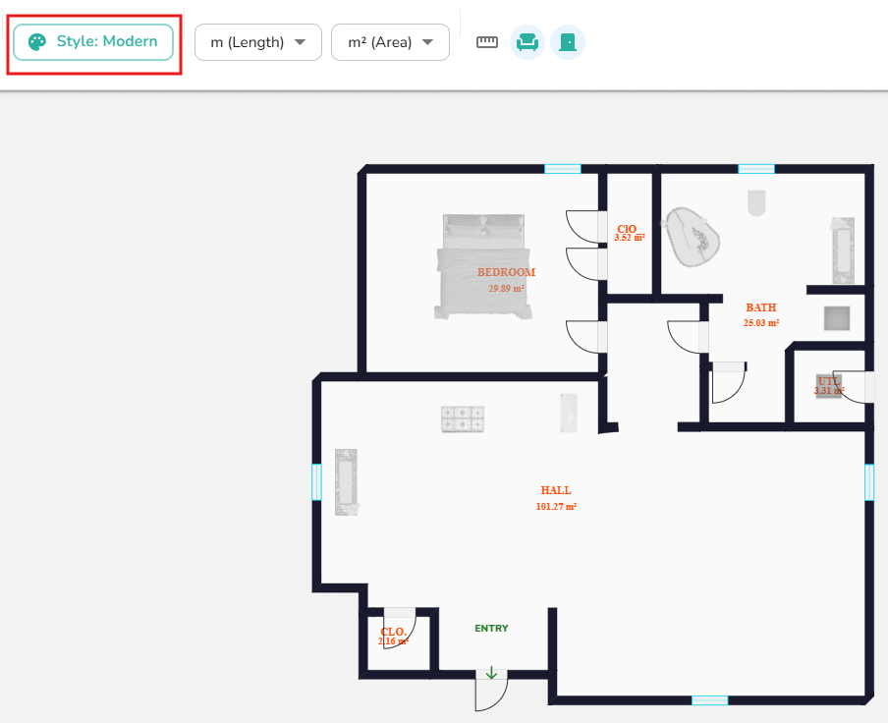Click the green entry arrow icon
888x723 pixels.
pyautogui.click(x=491, y=673)
